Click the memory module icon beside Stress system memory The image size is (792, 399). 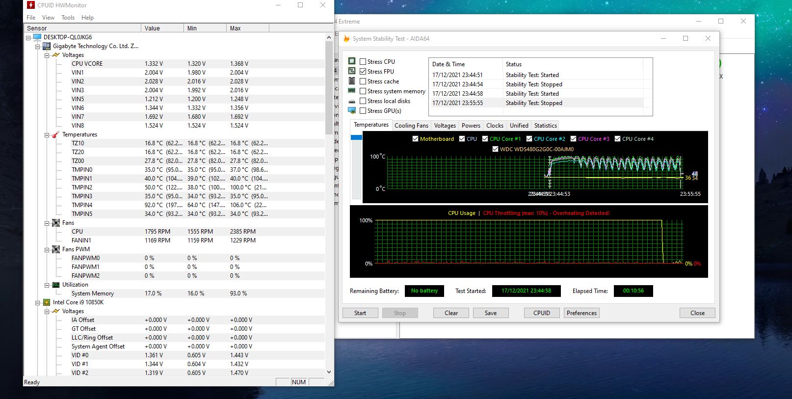(x=352, y=91)
